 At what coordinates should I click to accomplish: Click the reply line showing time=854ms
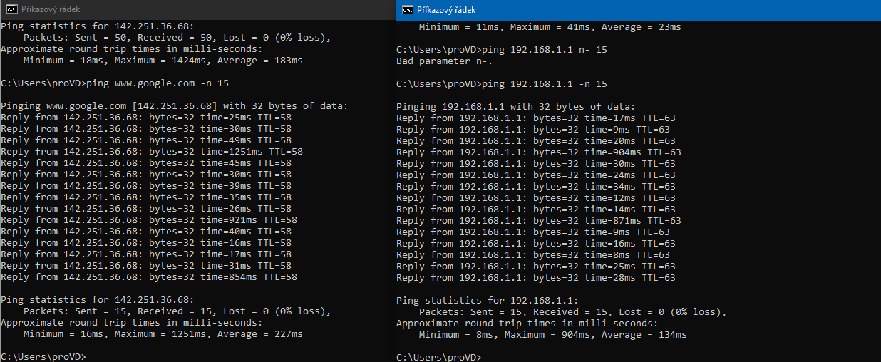[x=149, y=277]
